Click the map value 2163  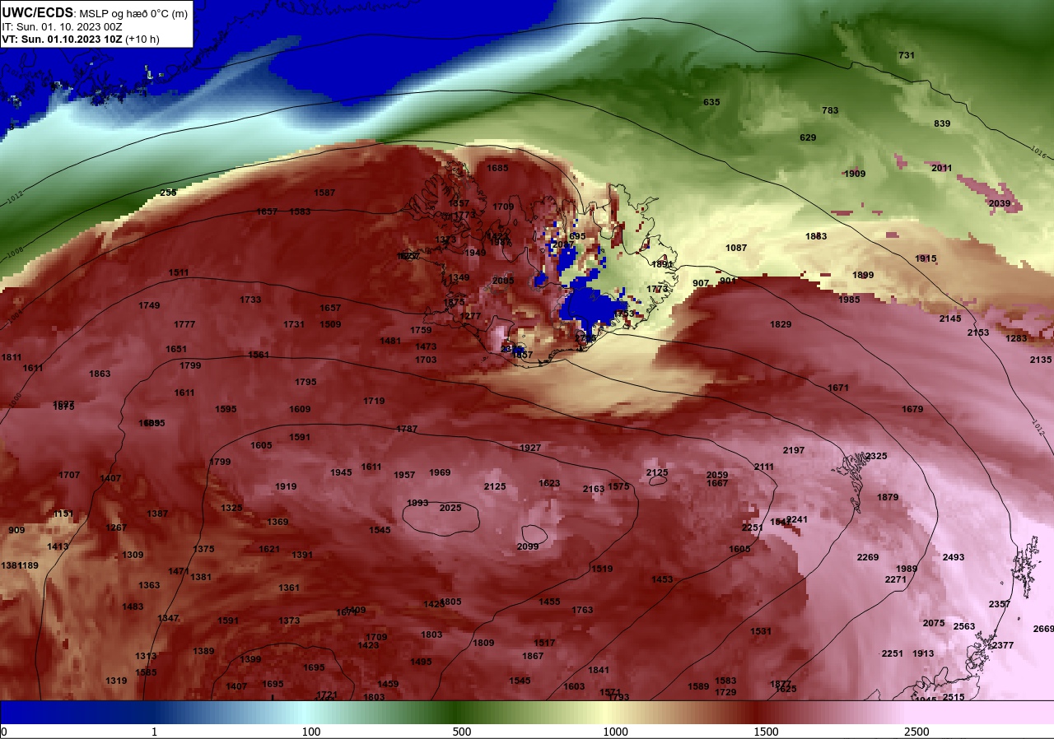[594, 489]
